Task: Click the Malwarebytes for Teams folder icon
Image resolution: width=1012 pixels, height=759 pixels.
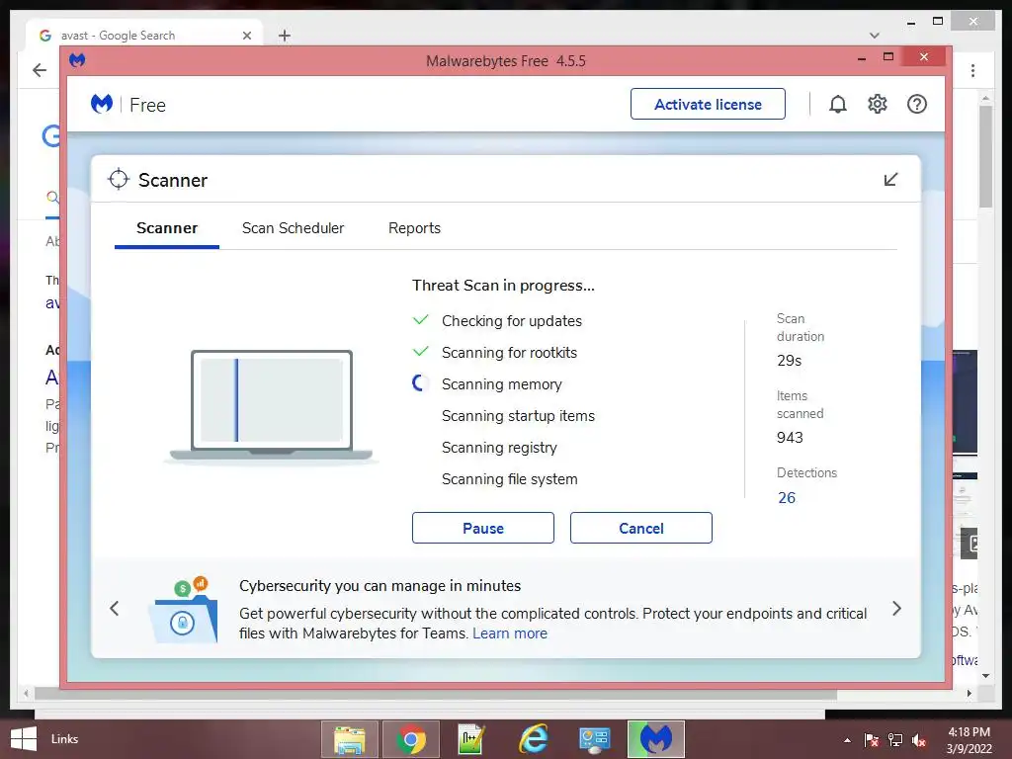Action: click(x=184, y=609)
